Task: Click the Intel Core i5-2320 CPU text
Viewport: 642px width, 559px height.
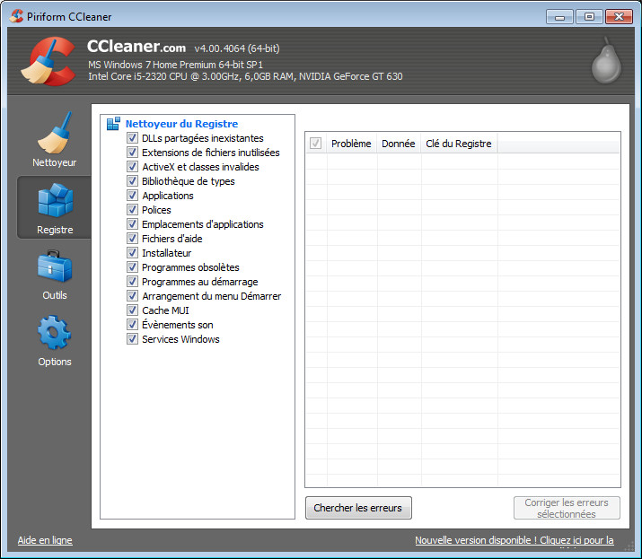Action: pos(245,76)
